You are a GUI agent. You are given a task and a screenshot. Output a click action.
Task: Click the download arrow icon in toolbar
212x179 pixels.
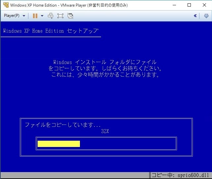(206, 16)
